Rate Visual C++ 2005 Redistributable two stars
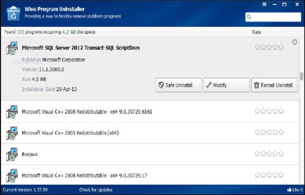 (263, 132)
